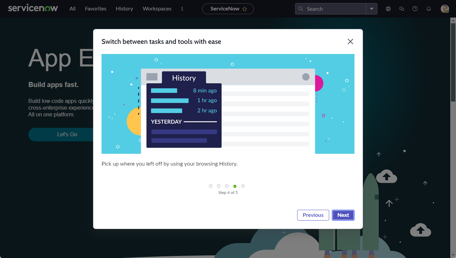The height and width of the screenshot is (258, 456).
Task: Go to step 1 dot
Action: [x=211, y=186]
